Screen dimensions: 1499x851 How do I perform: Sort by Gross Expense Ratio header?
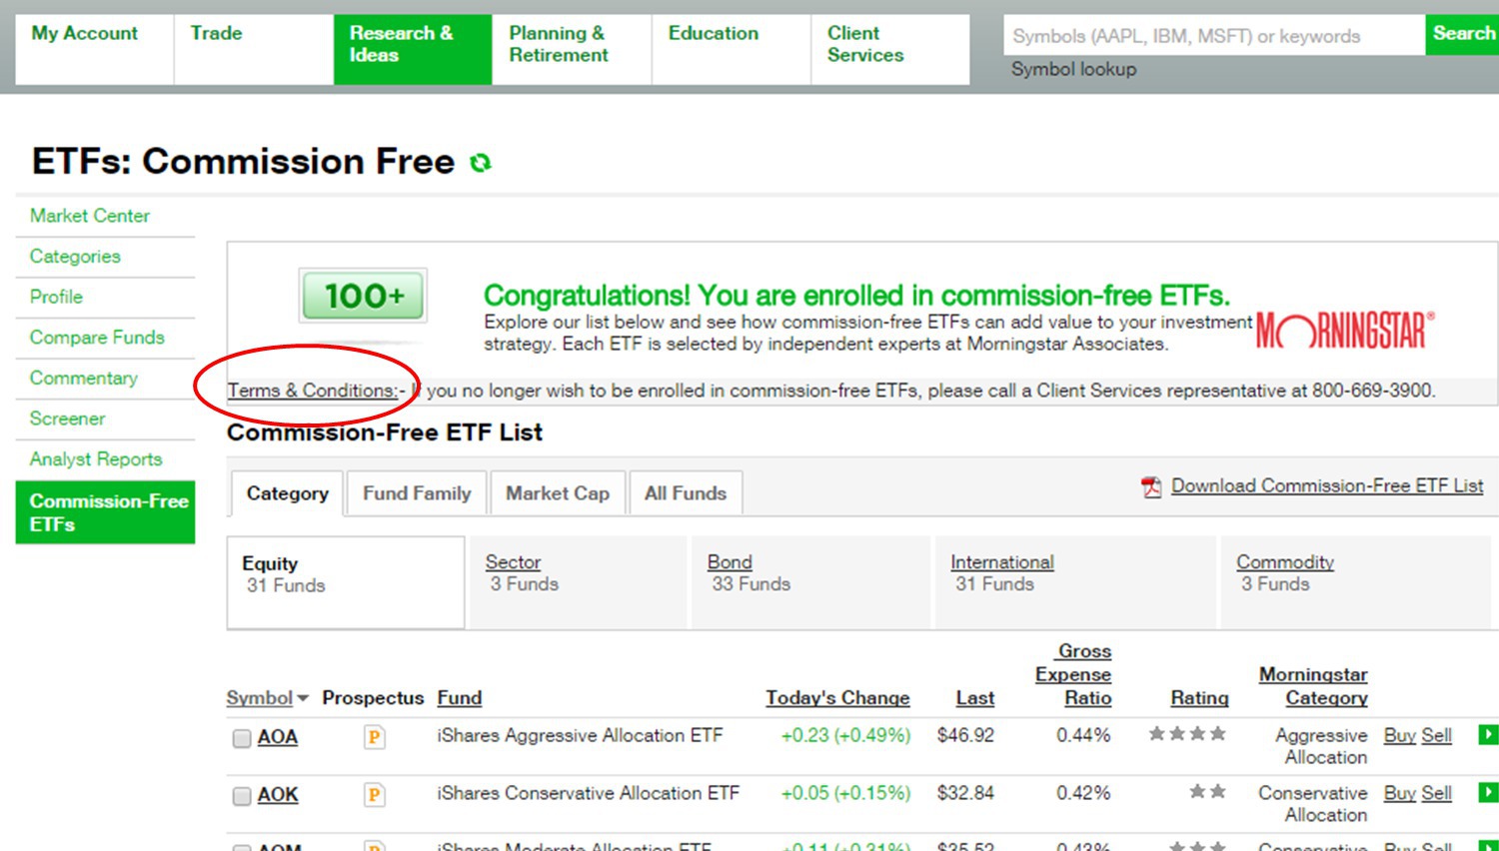[1073, 675]
